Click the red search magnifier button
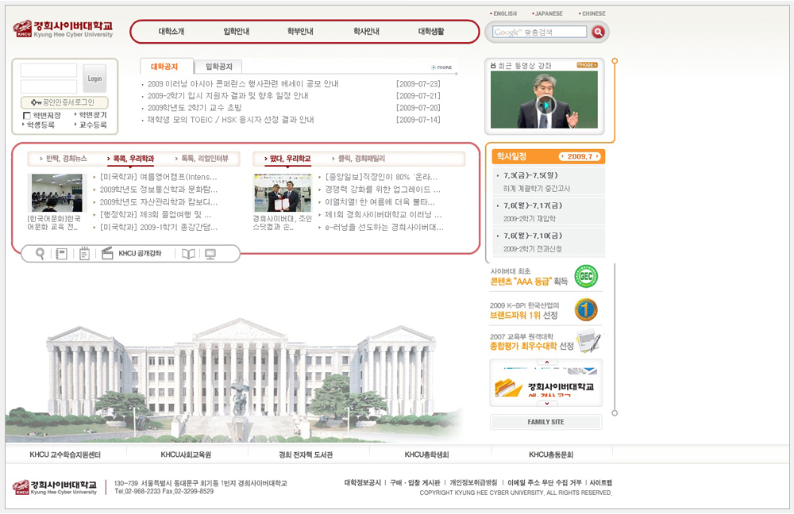 (599, 32)
